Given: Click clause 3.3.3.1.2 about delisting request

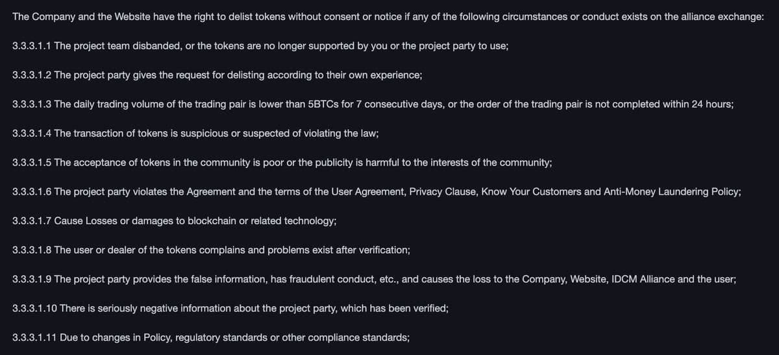Looking at the screenshot, I should coord(217,75).
